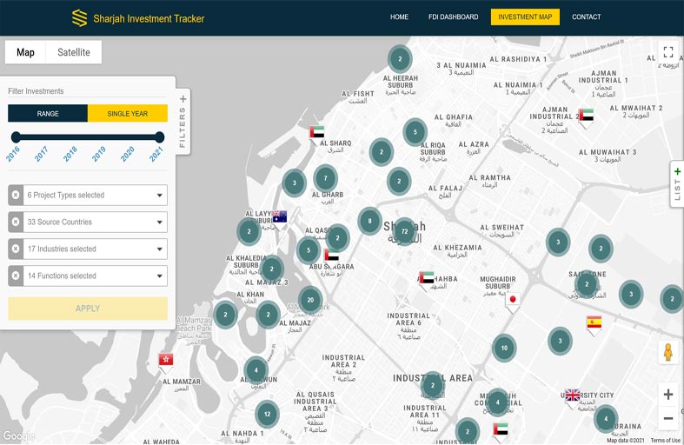
Task: Open the Industries selected dropdown
Action: pyautogui.click(x=95, y=249)
